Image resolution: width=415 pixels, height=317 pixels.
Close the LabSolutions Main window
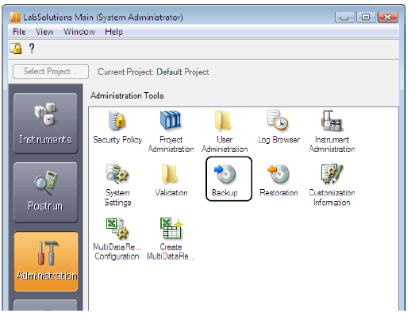pos(388,17)
